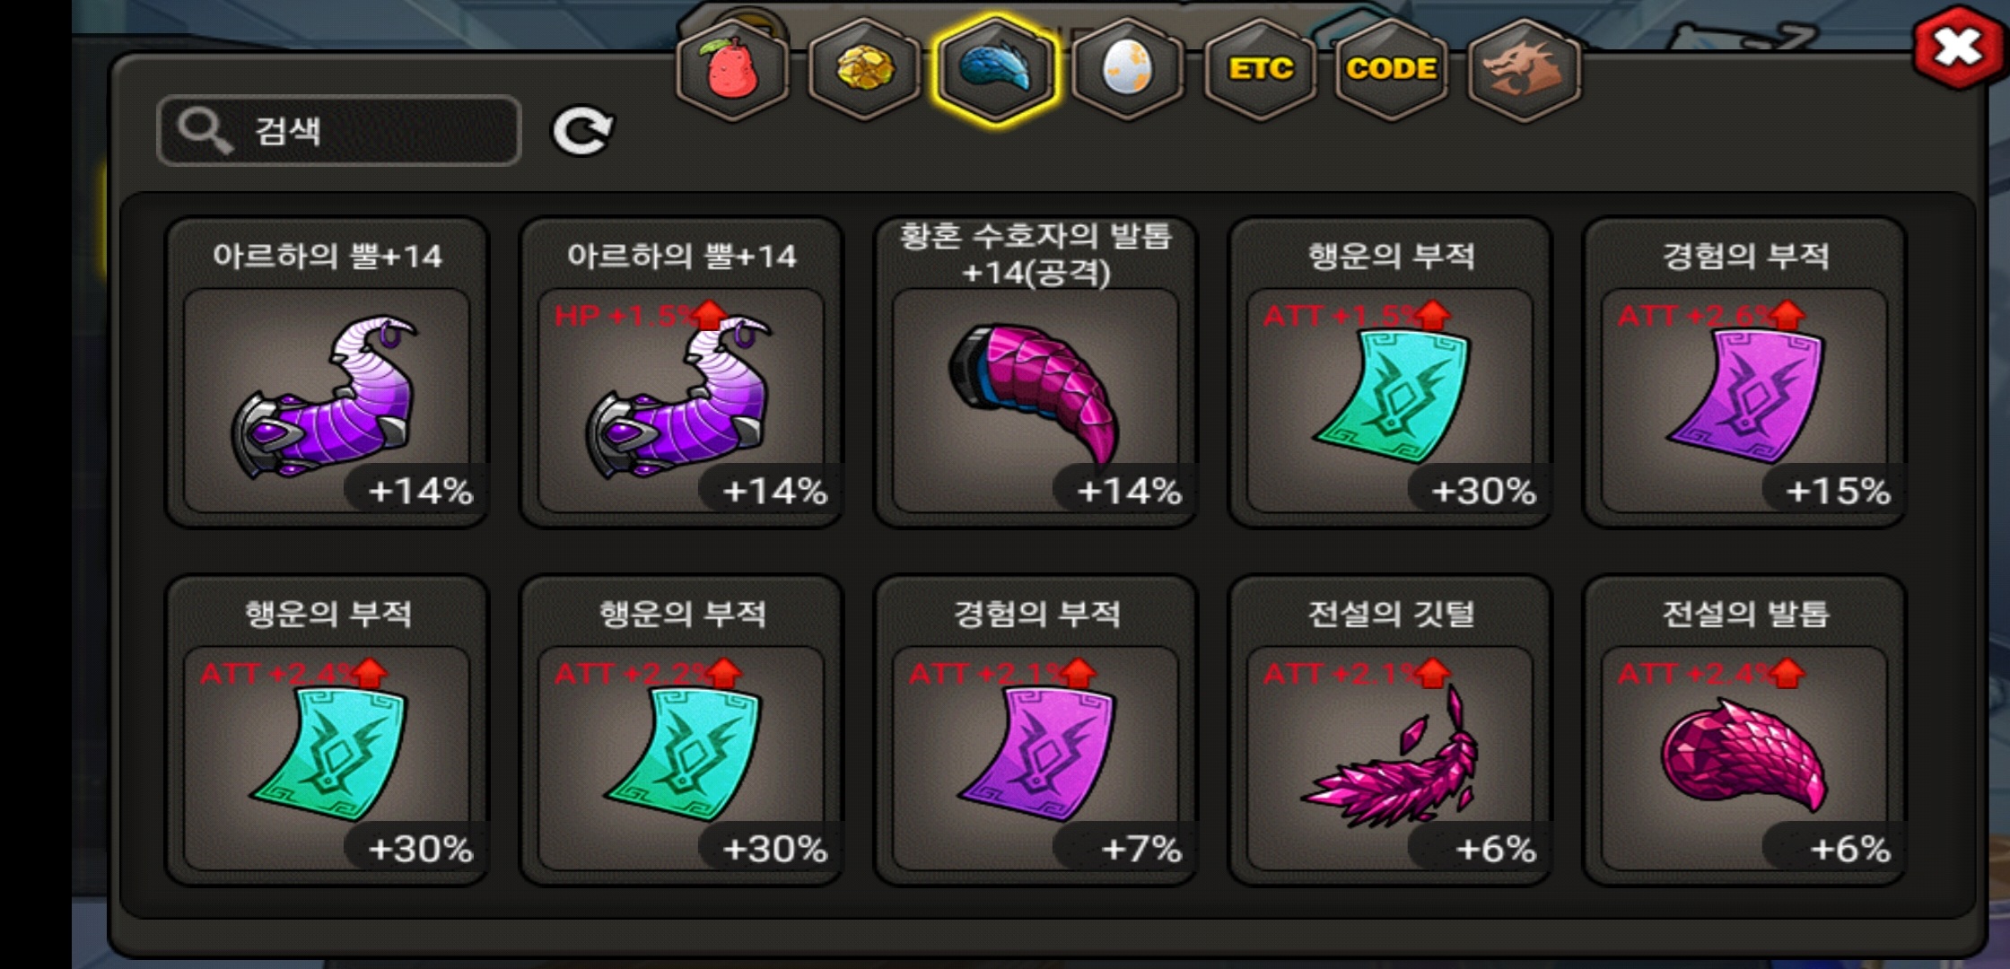
Task: Select the first 아르하의 뿔+14 horn without bonus
Action: 328,372
